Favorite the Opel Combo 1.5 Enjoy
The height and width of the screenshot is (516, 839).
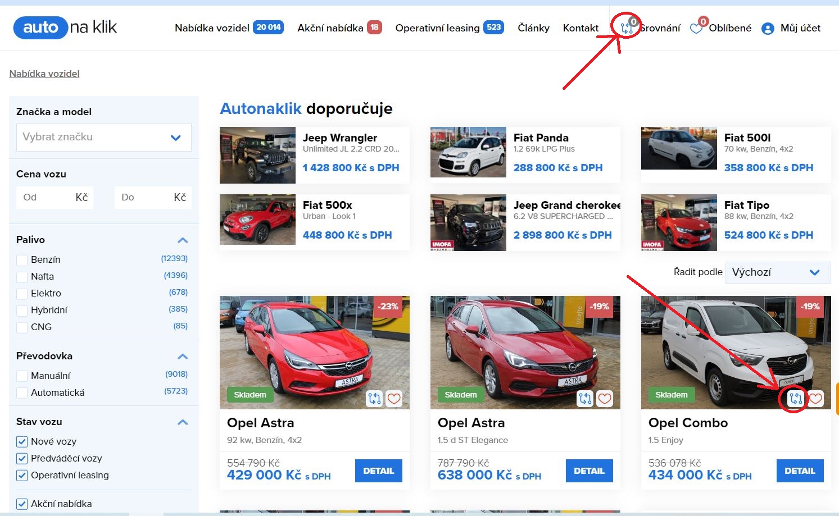815,399
